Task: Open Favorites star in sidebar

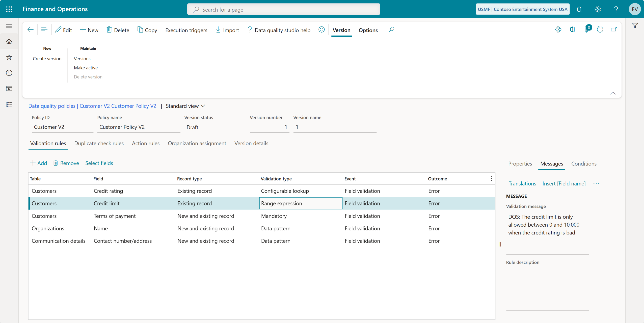Action: 9,57
